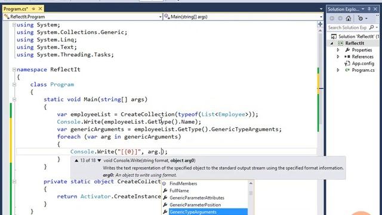Show previous overload with up arrow
This screenshot has width=382, height=215.
[x=76, y=161]
